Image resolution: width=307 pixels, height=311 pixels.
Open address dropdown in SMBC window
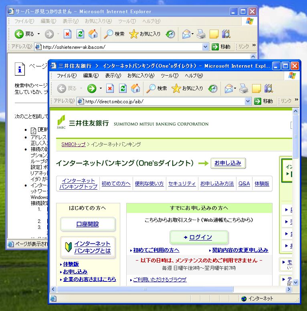click(x=248, y=101)
